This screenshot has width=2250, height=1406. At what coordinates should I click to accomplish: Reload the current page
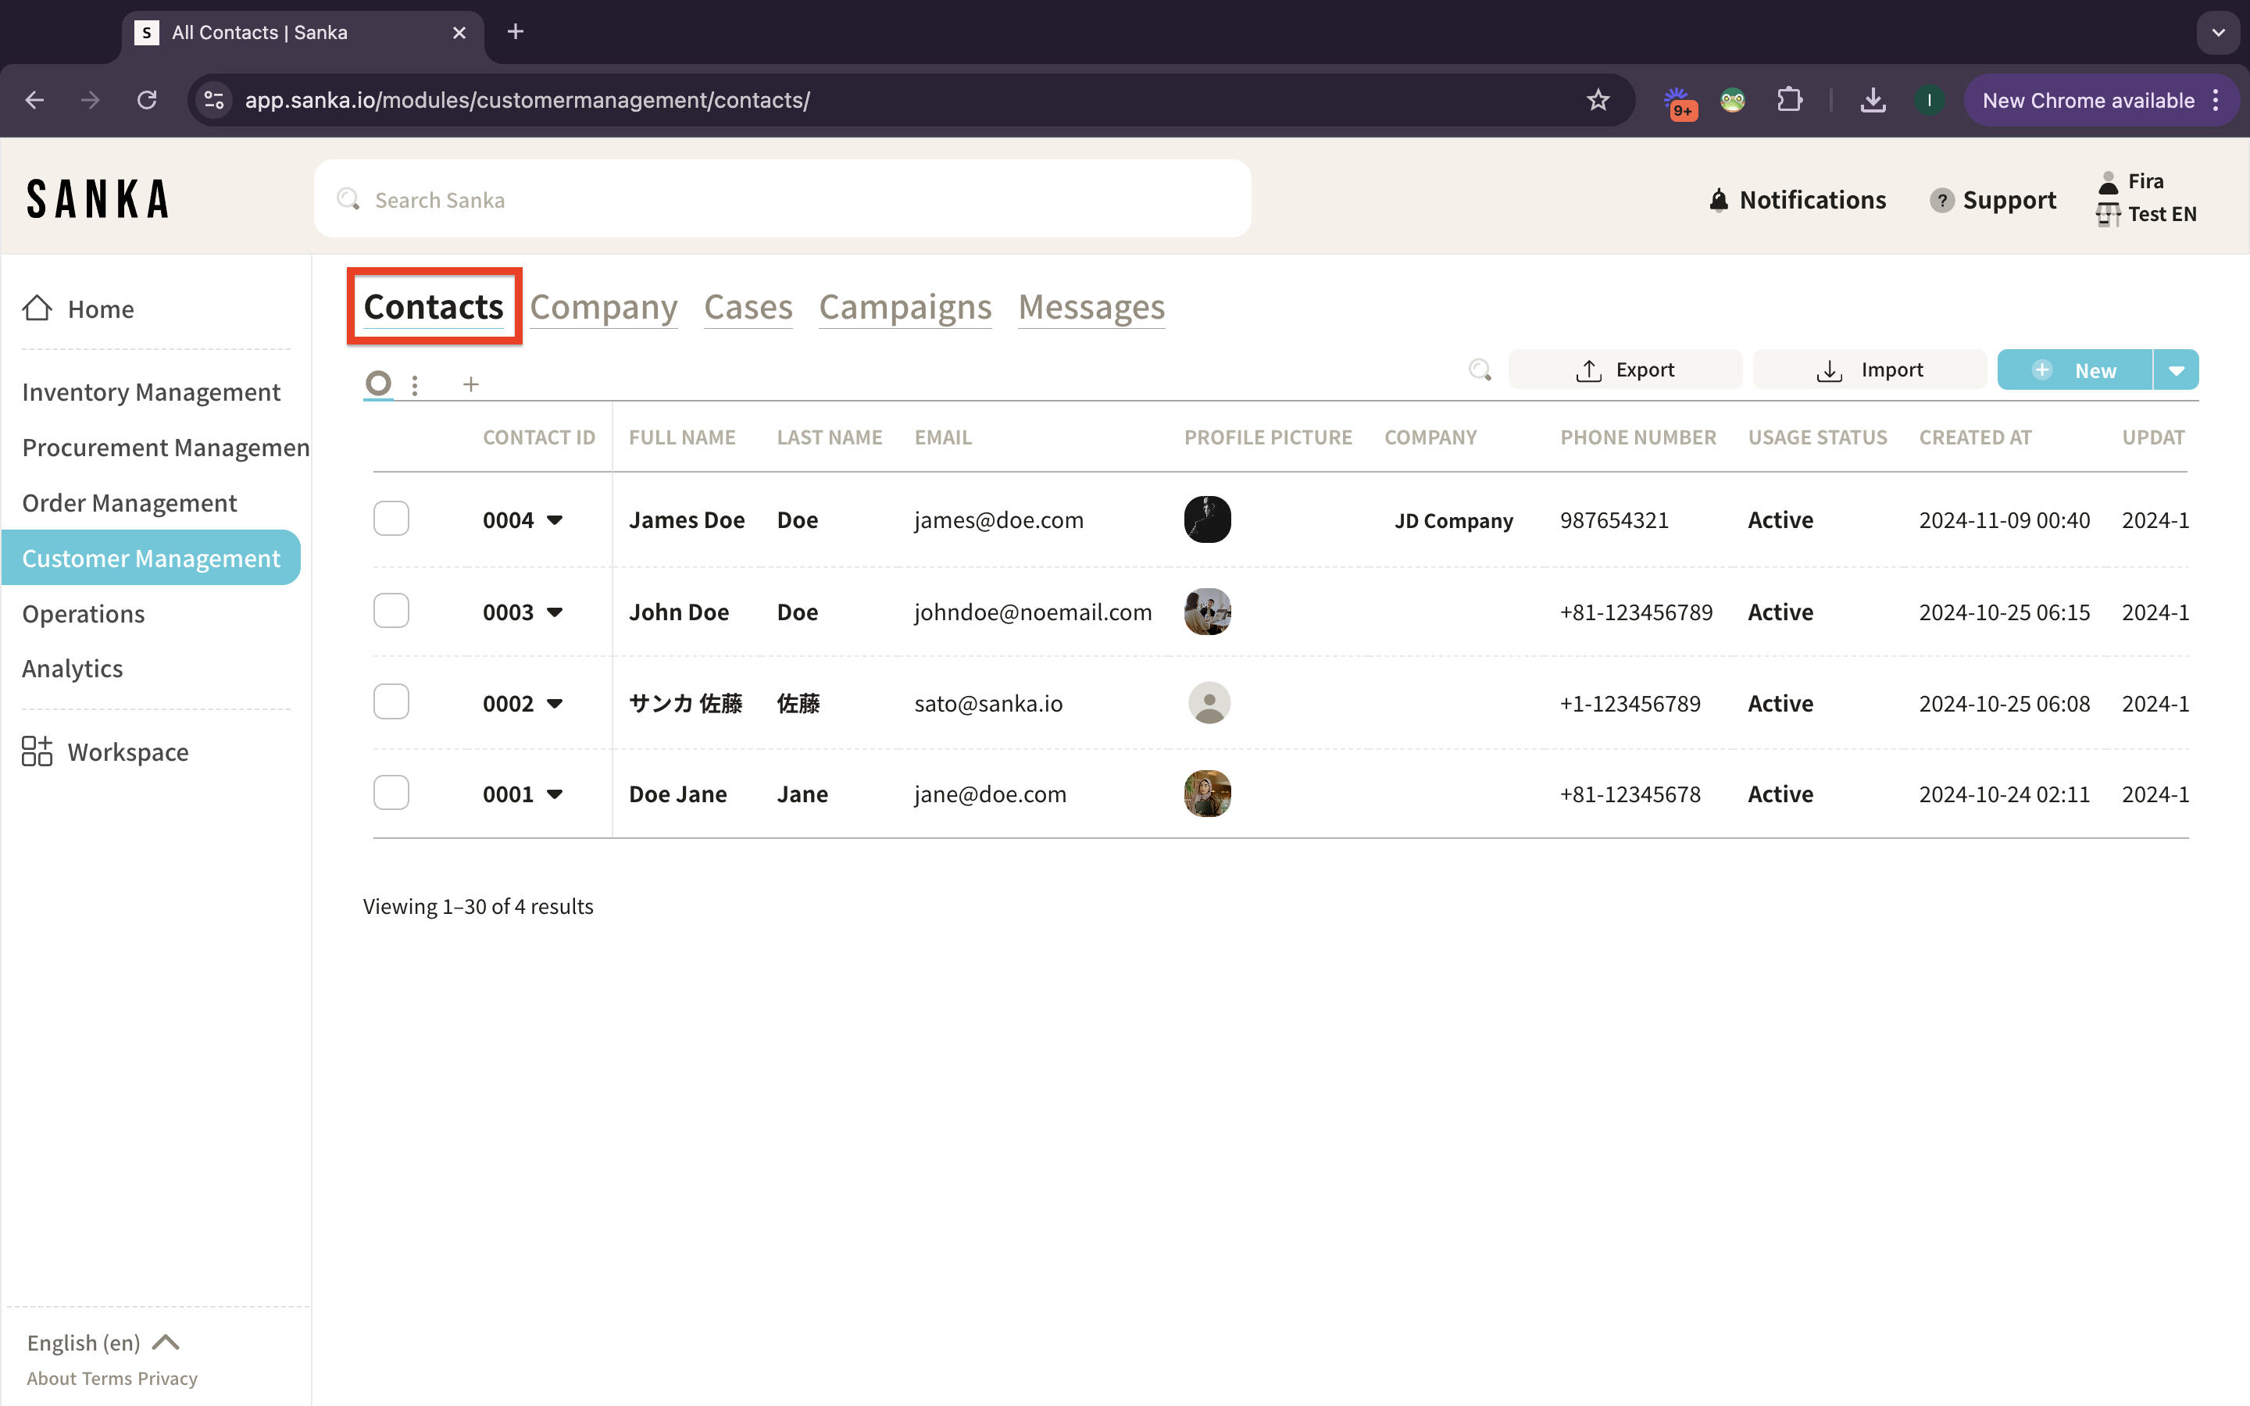pyautogui.click(x=147, y=101)
